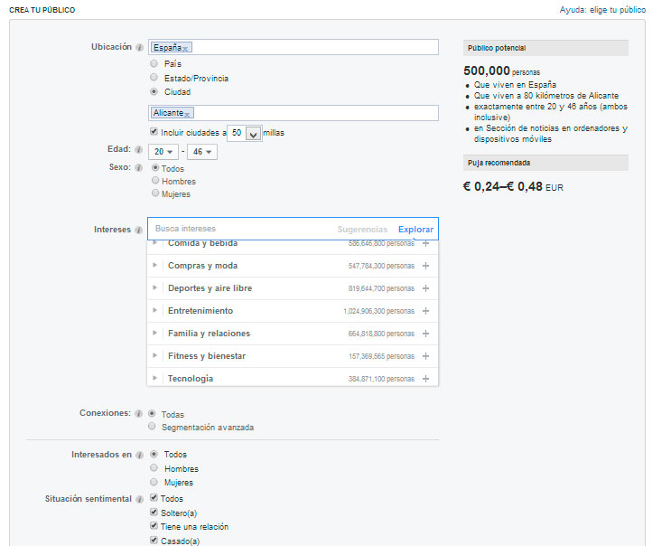Uncheck Casado(a) checkbox
The image size is (662, 546).
pos(154,540)
